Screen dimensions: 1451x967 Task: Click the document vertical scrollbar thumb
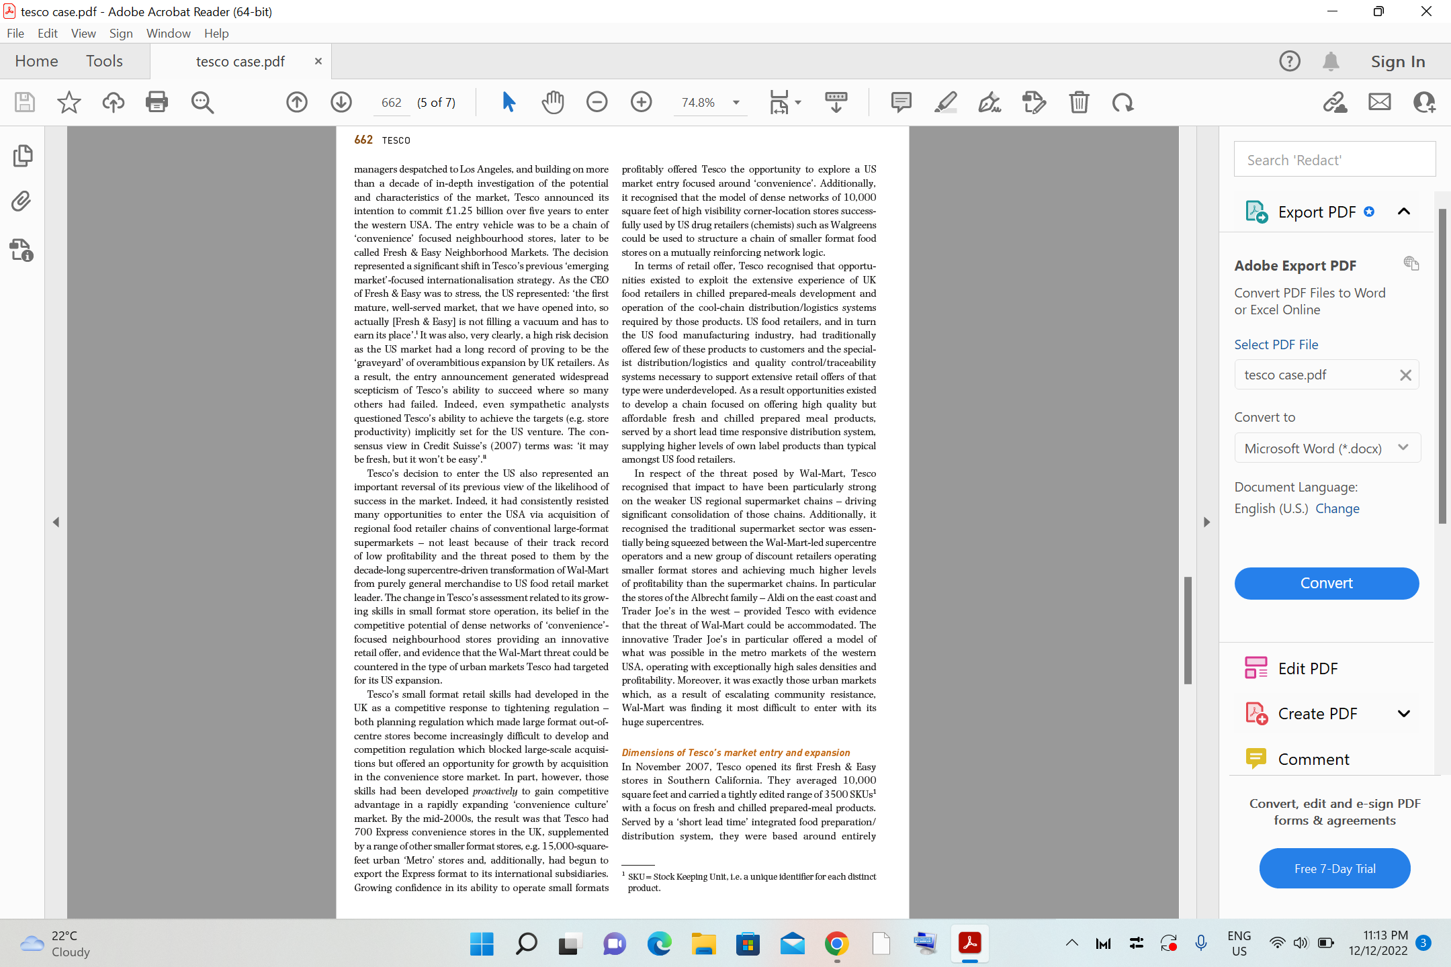1188,630
